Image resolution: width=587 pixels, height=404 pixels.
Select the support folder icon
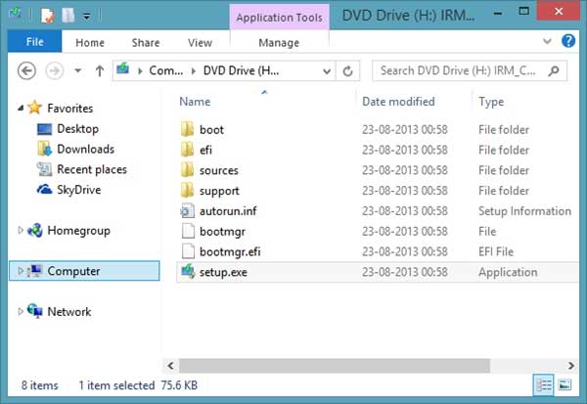click(x=187, y=190)
